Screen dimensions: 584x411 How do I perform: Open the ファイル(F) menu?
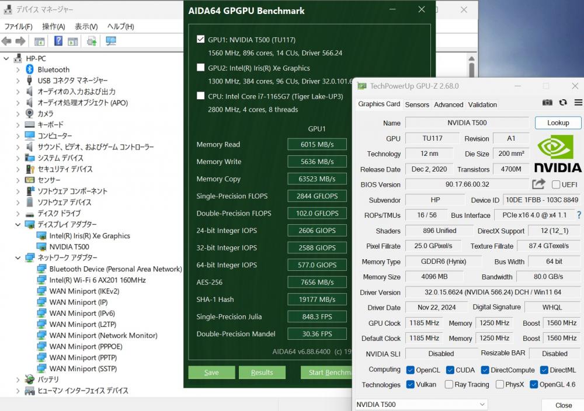click(19, 26)
